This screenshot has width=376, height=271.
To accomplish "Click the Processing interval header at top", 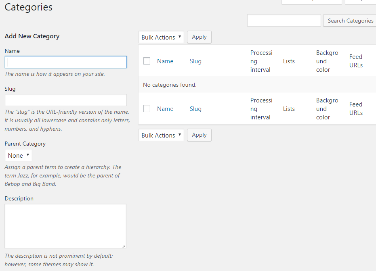I will (x=261, y=61).
